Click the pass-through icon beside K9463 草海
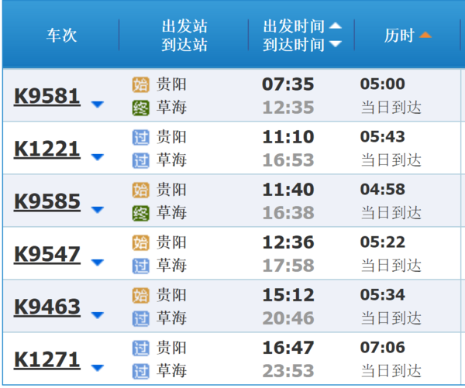 [x=140, y=318]
